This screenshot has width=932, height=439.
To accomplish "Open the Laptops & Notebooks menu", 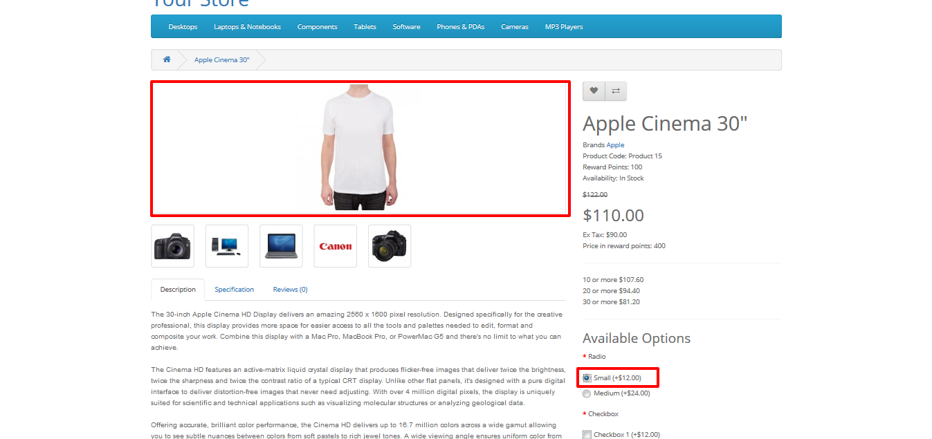I will [247, 27].
